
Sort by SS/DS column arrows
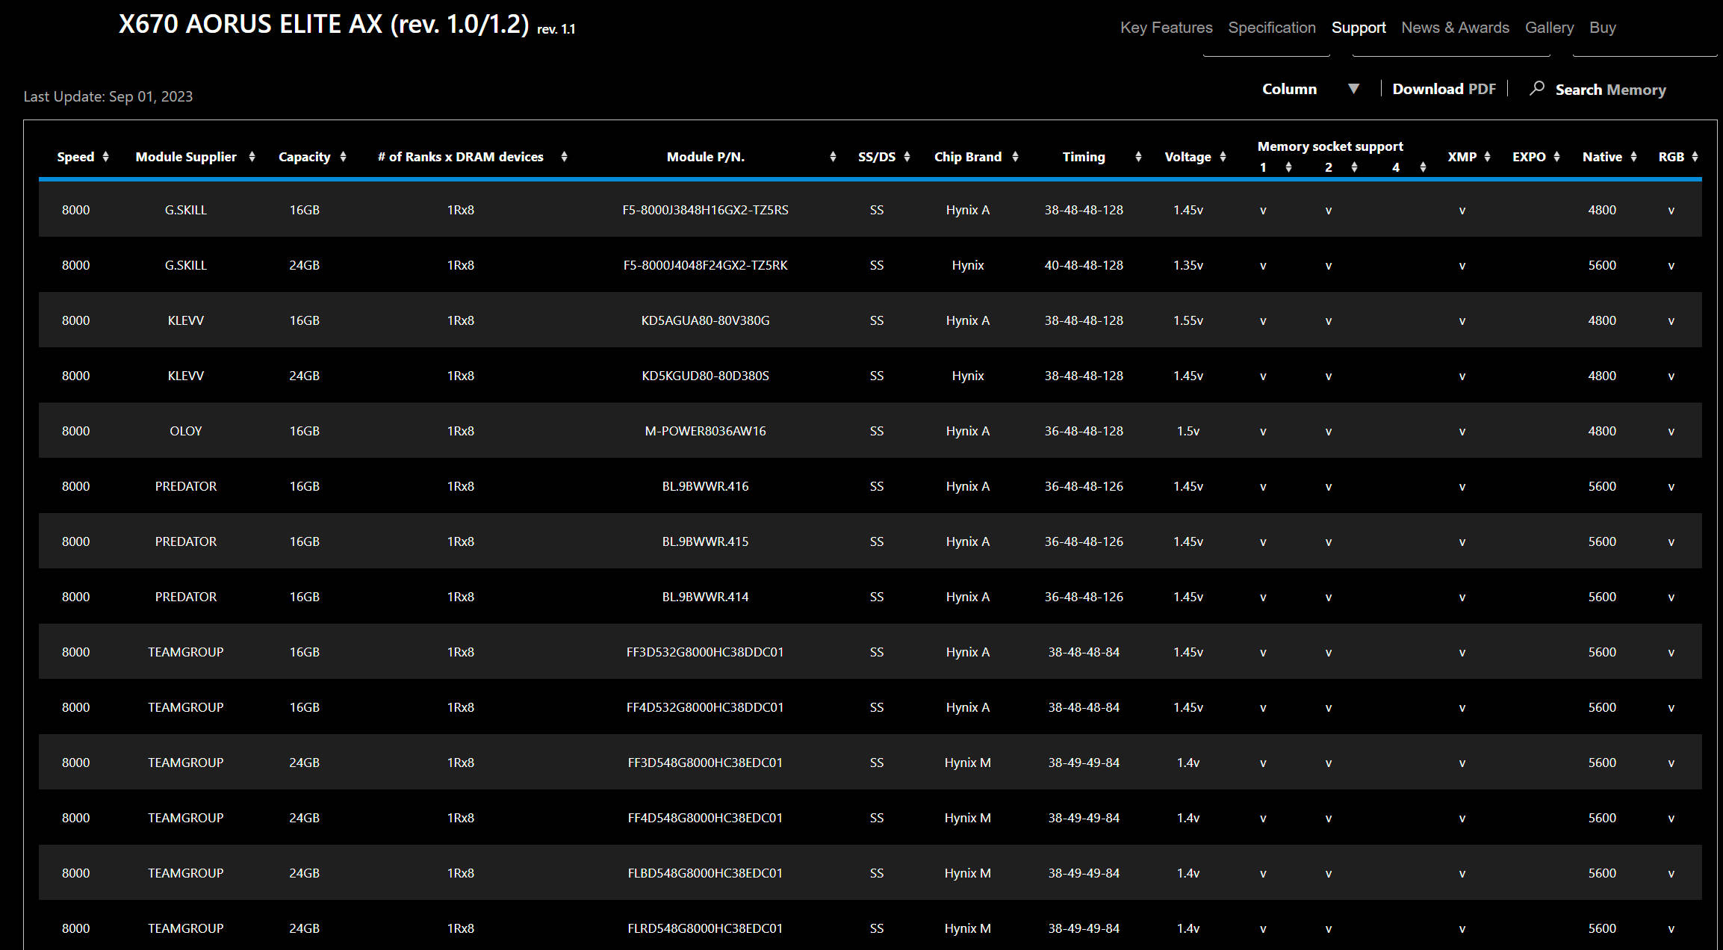tap(907, 157)
